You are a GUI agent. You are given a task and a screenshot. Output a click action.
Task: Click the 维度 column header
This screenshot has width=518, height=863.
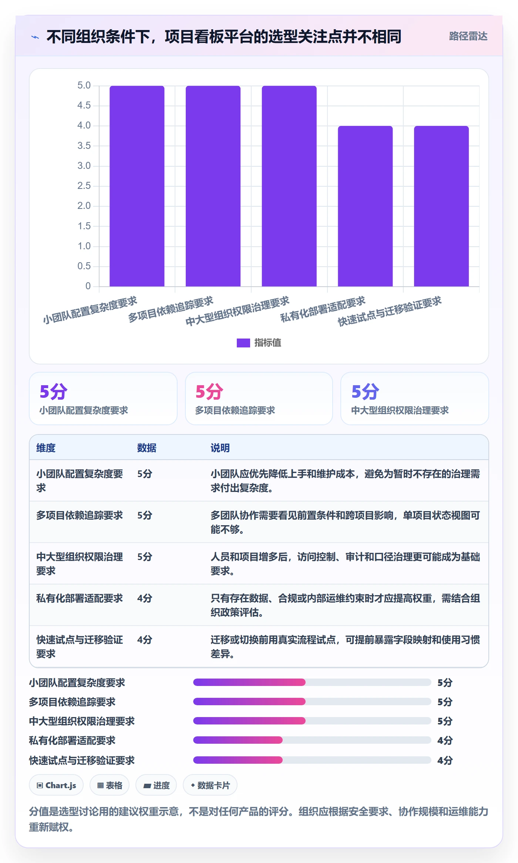(46, 448)
